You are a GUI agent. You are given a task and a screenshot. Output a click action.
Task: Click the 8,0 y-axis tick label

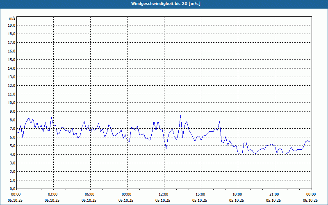(x=12, y=120)
